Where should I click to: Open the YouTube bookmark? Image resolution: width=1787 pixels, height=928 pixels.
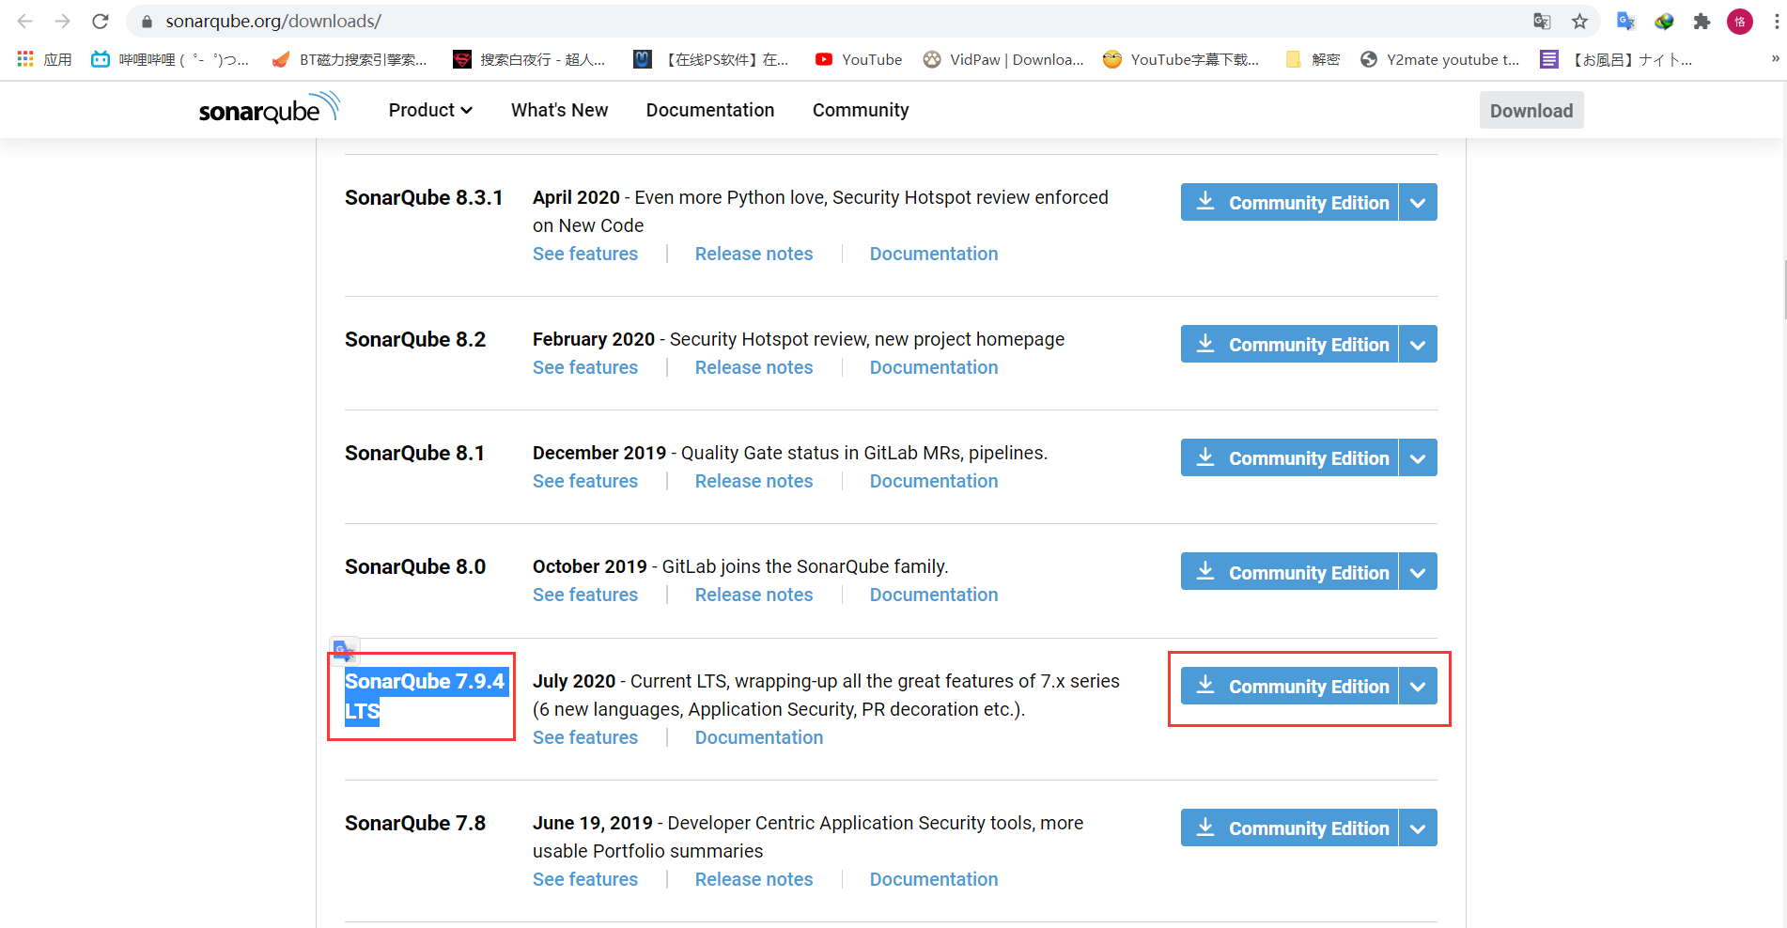click(x=857, y=59)
